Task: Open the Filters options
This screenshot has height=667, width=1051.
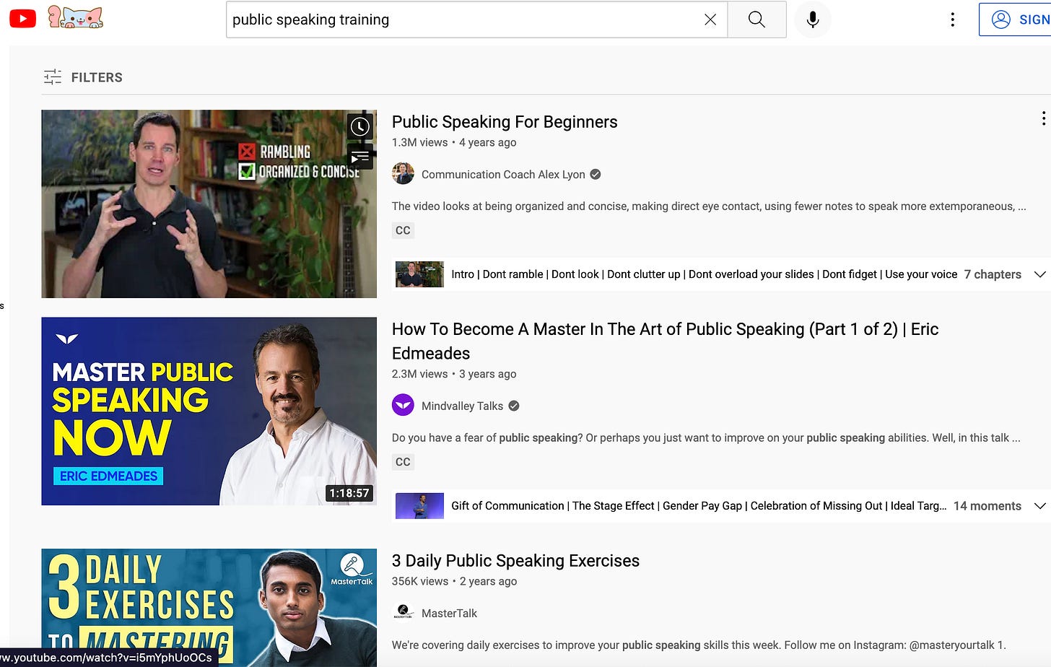Action: tap(83, 77)
